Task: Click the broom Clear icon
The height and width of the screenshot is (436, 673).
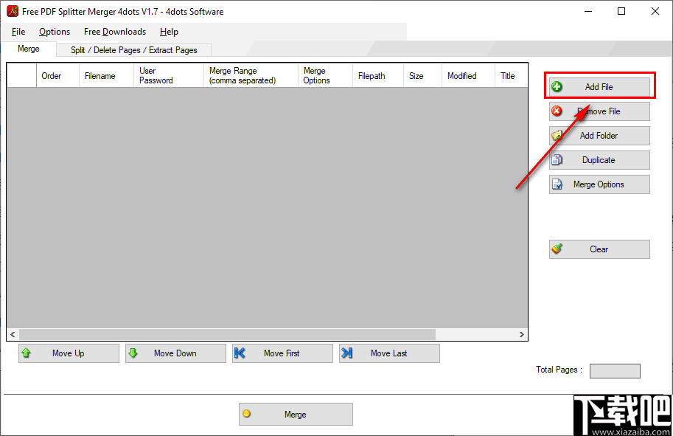Action: (x=558, y=249)
